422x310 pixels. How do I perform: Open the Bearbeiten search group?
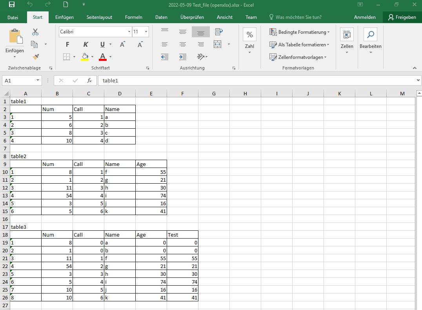tap(371, 40)
